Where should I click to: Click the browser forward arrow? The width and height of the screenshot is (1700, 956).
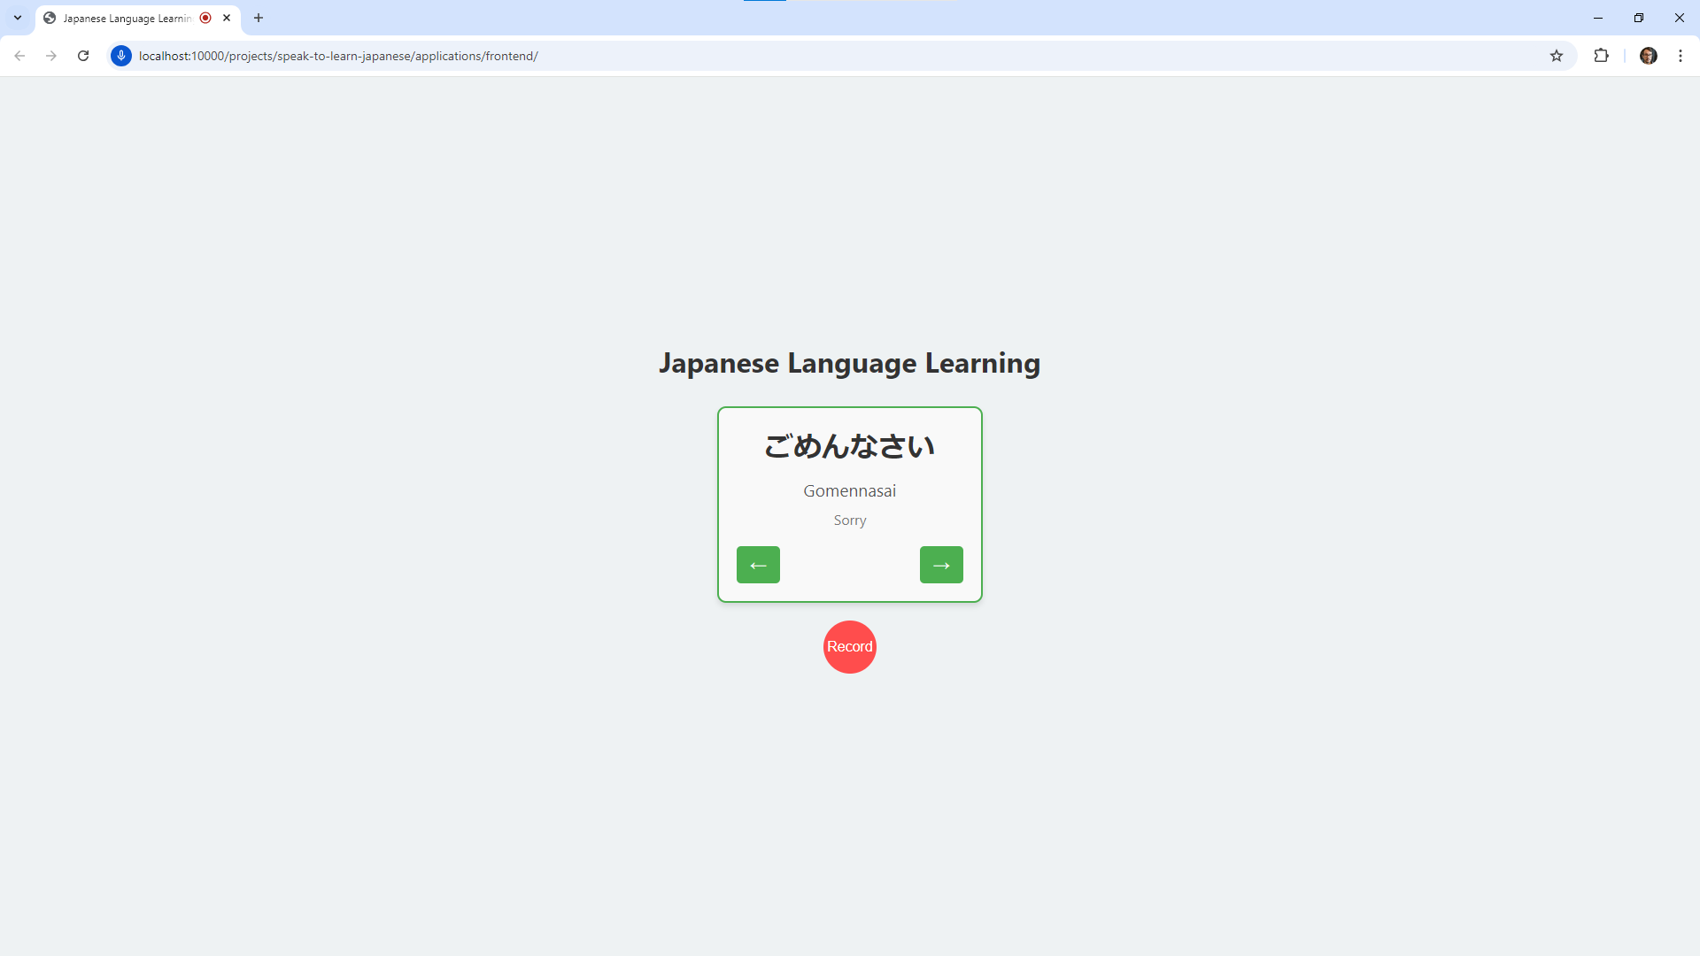[51, 56]
